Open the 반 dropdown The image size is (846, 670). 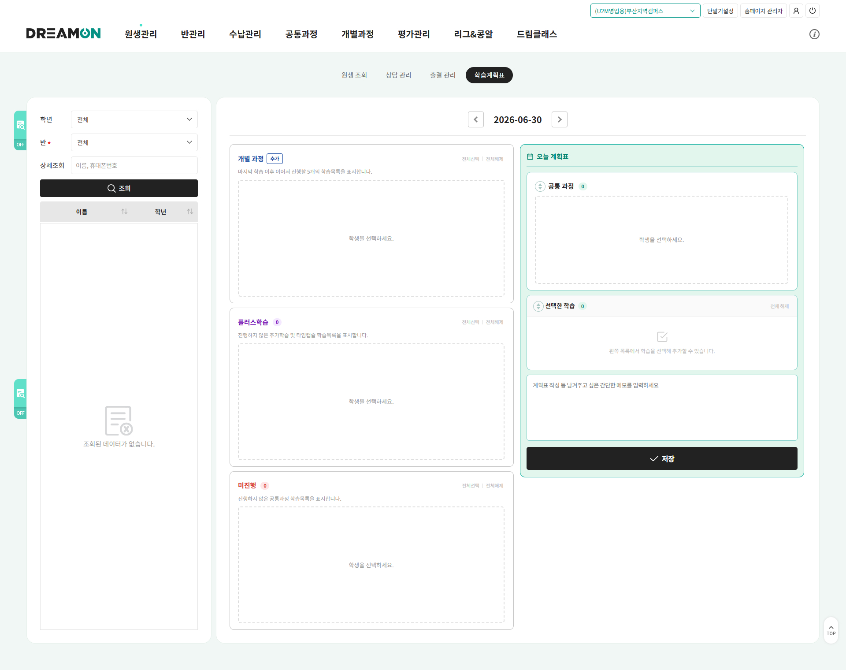[x=134, y=142]
